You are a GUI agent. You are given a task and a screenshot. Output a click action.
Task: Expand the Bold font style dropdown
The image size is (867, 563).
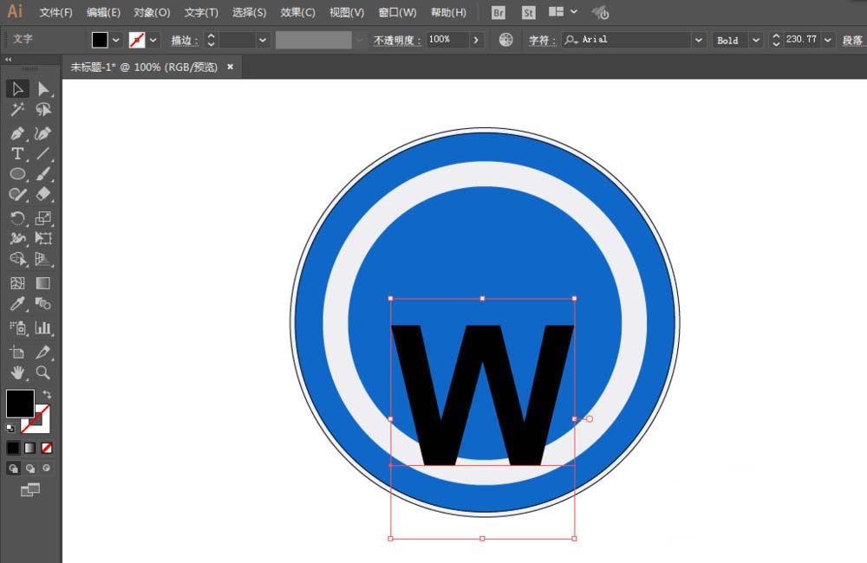tap(755, 40)
